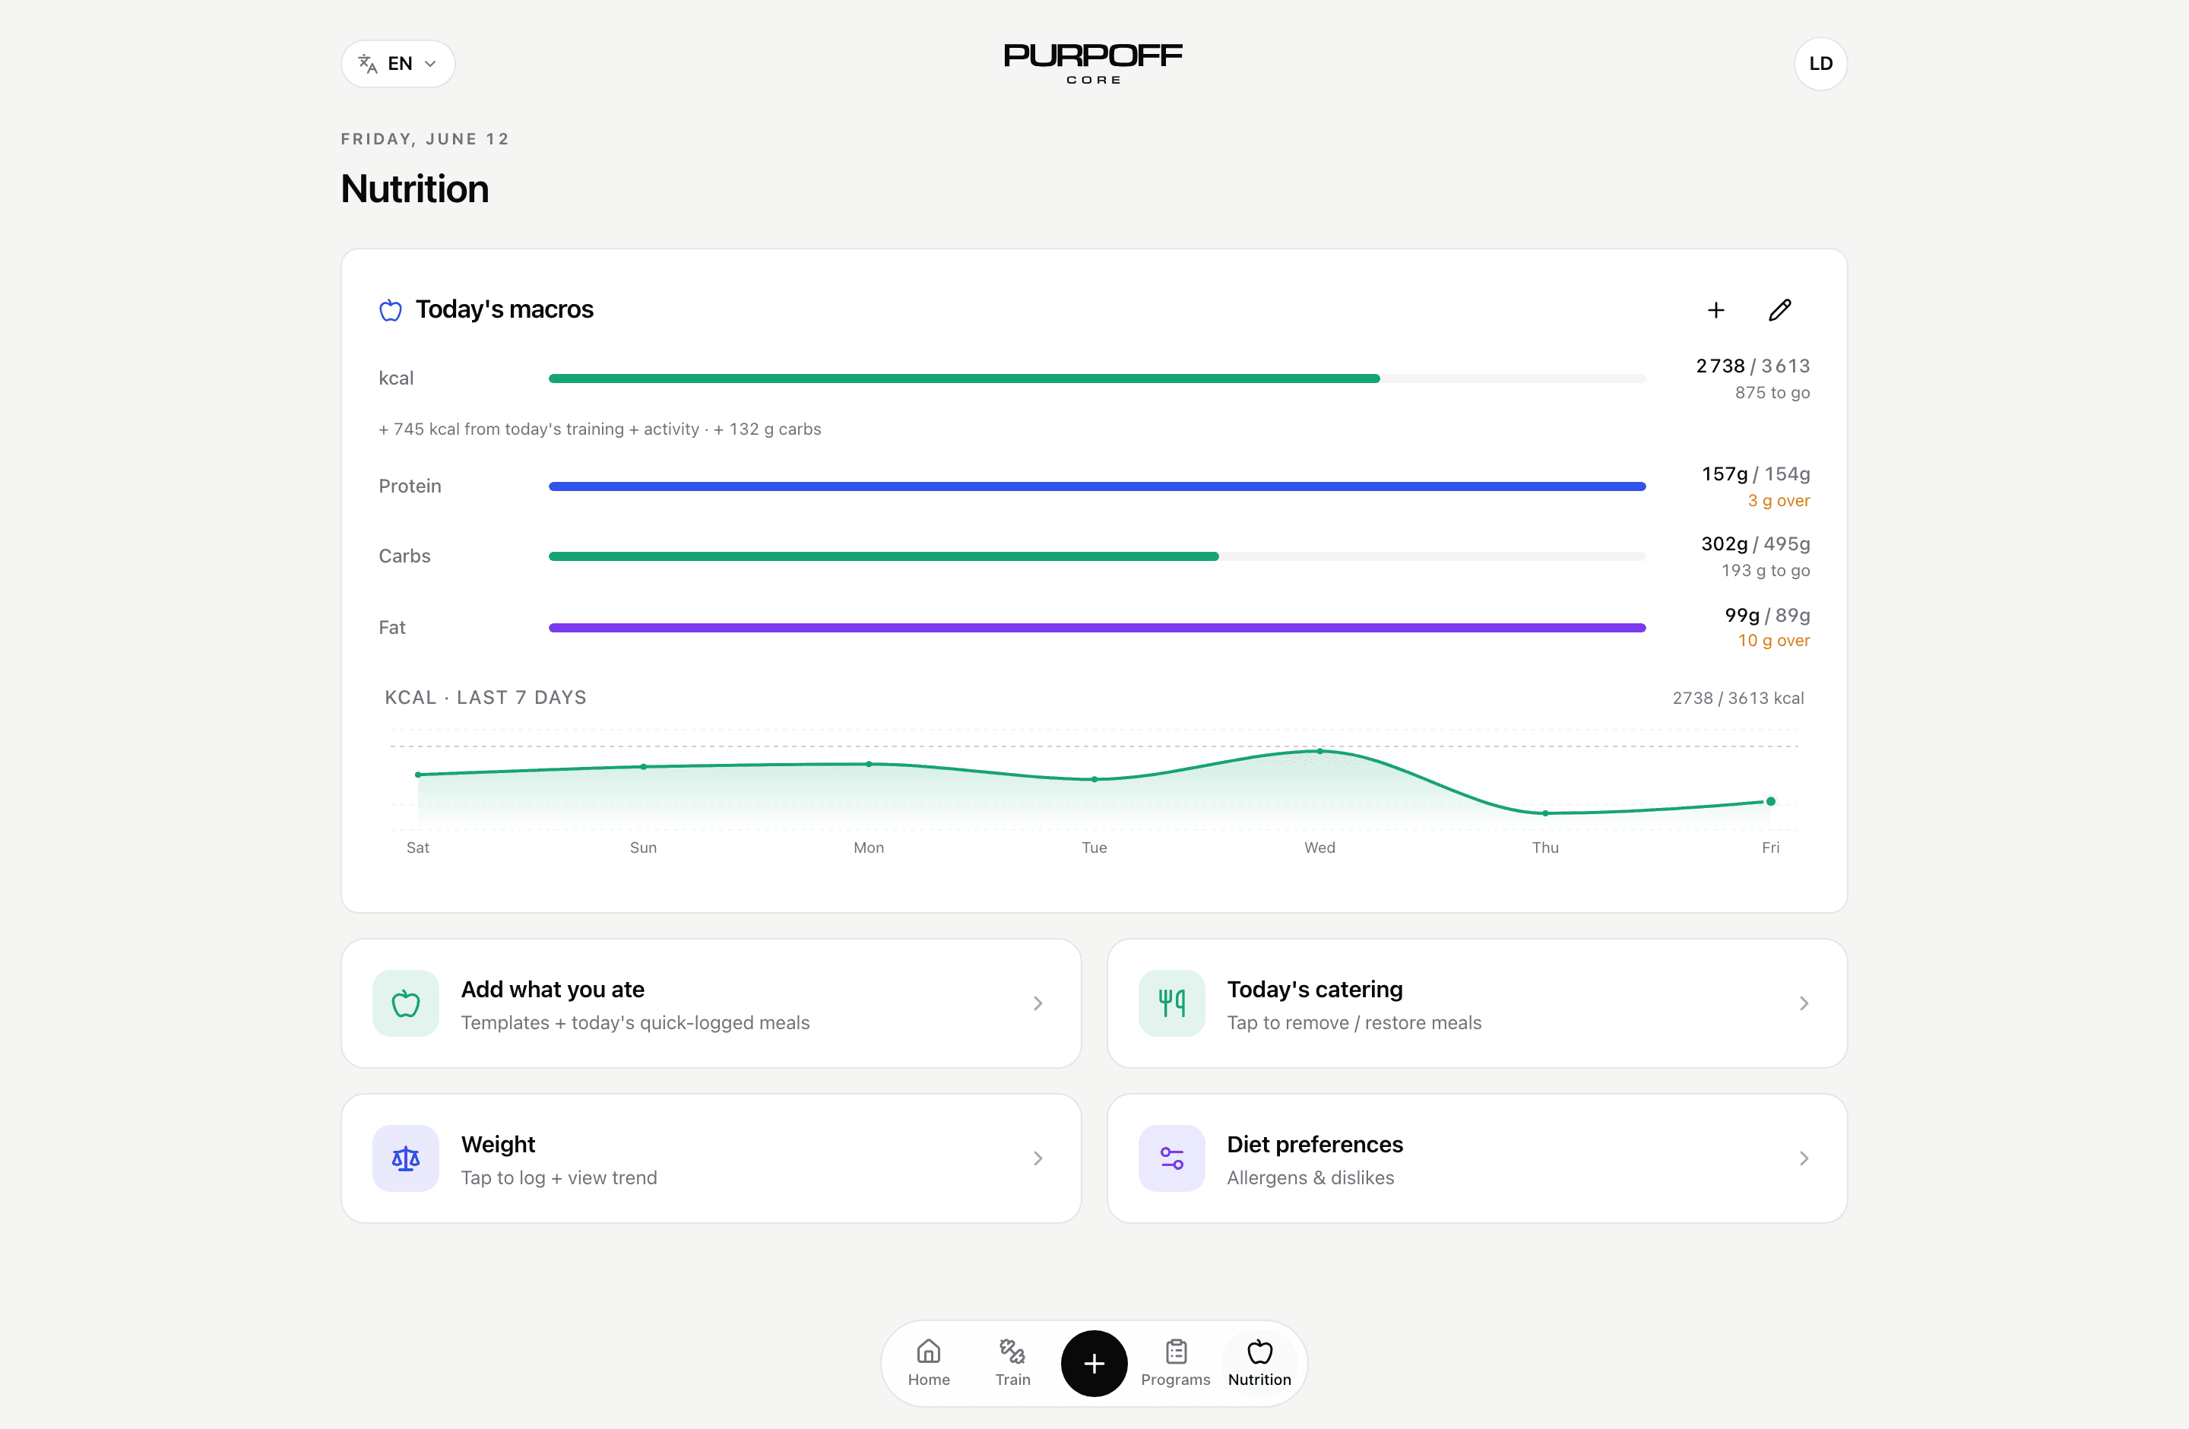Click the PURPOFF CORE logo

click(x=1094, y=63)
